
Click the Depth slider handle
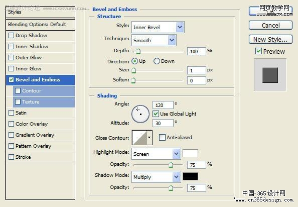138,51
